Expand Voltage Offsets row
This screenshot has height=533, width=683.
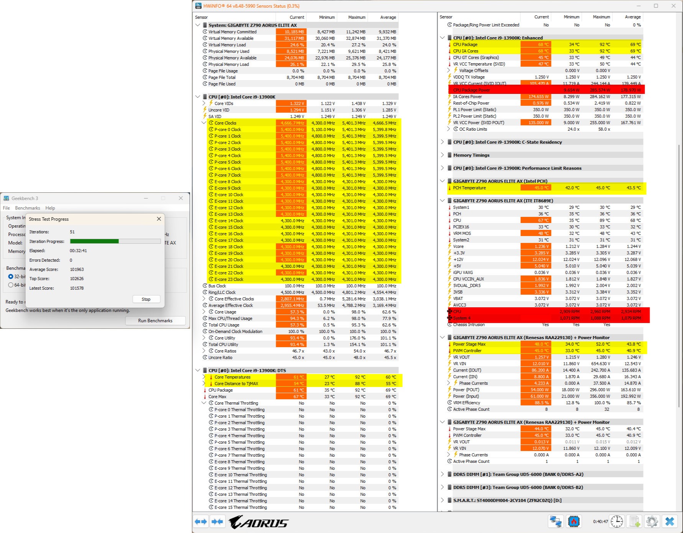tap(449, 71)
